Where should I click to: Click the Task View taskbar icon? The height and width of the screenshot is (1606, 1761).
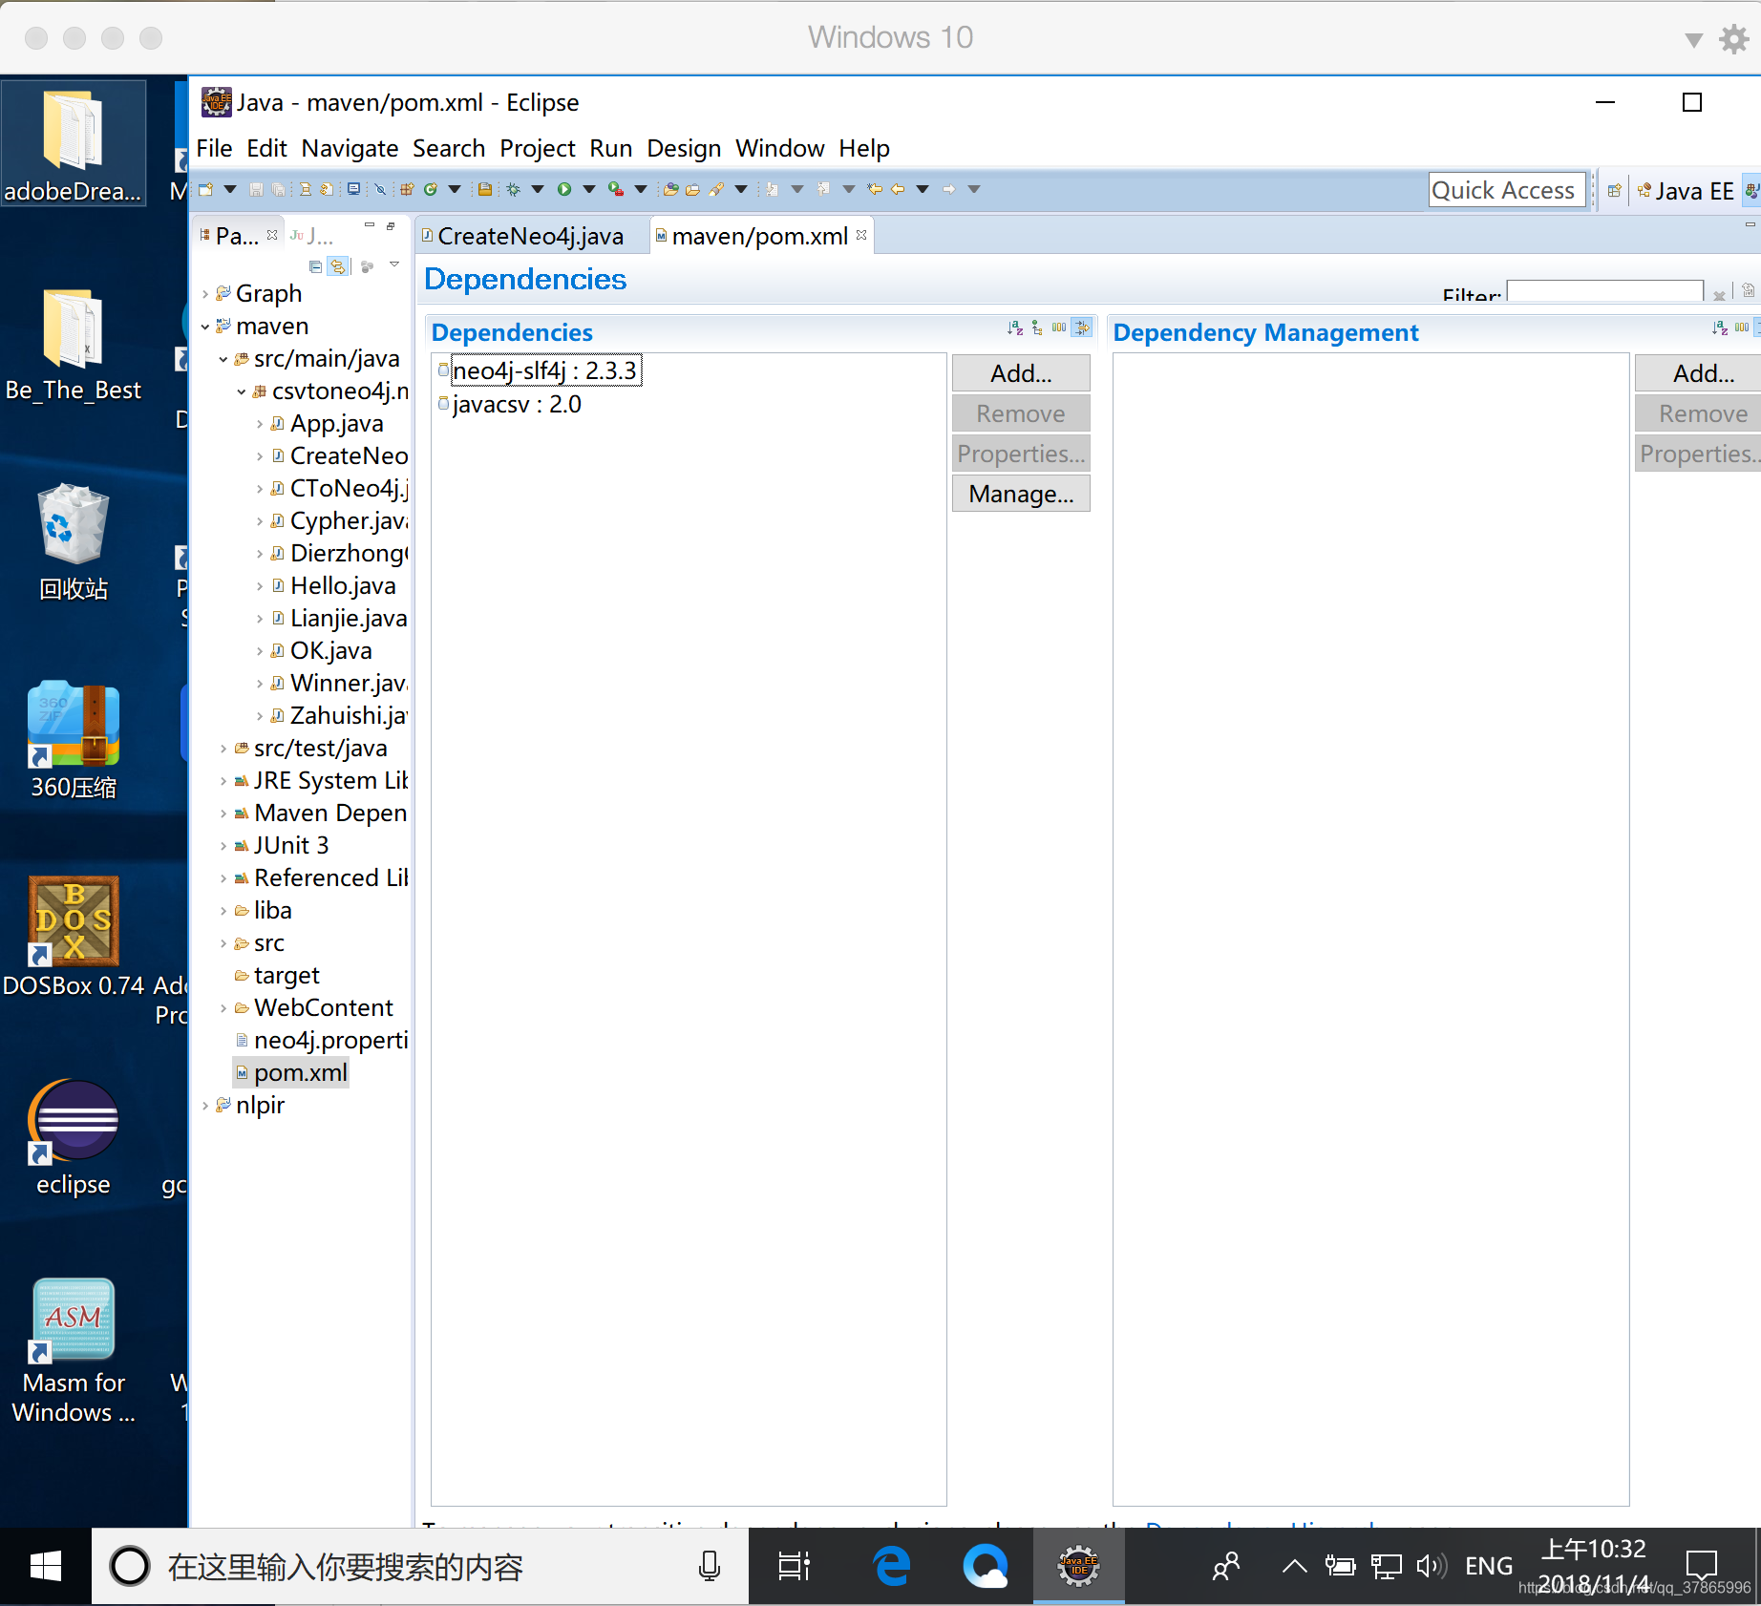(x=794, y=1567)
